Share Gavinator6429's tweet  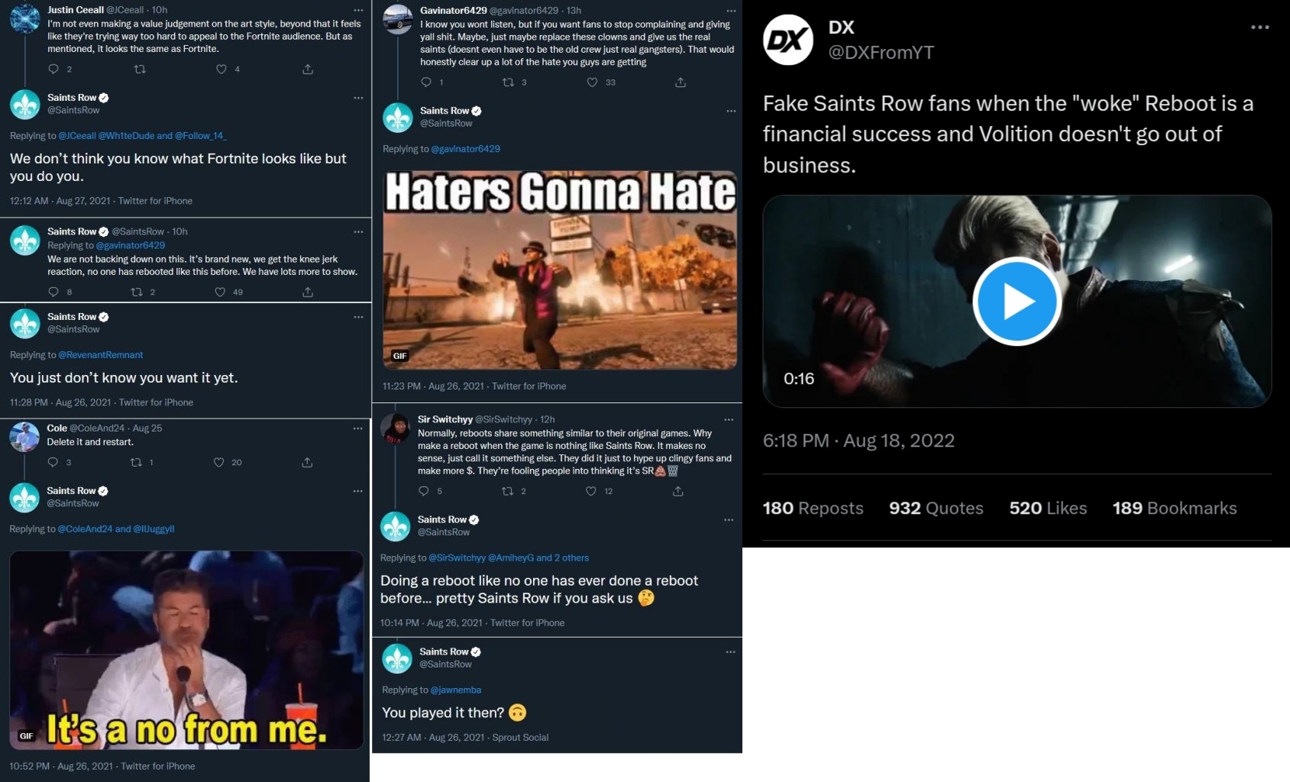click(681, 82)
